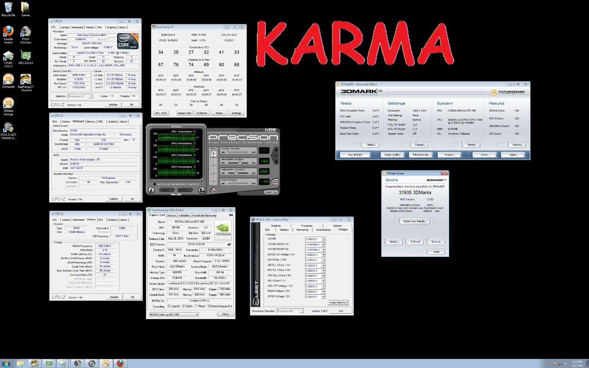Click the camera screenshot icon in GPU-Z

point(231,215)
